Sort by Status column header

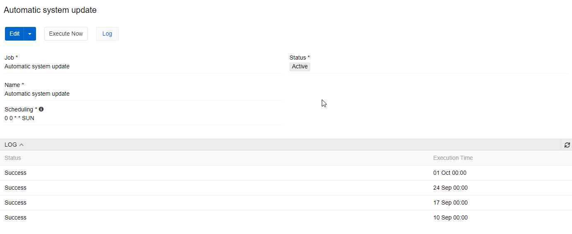point(13,158)
